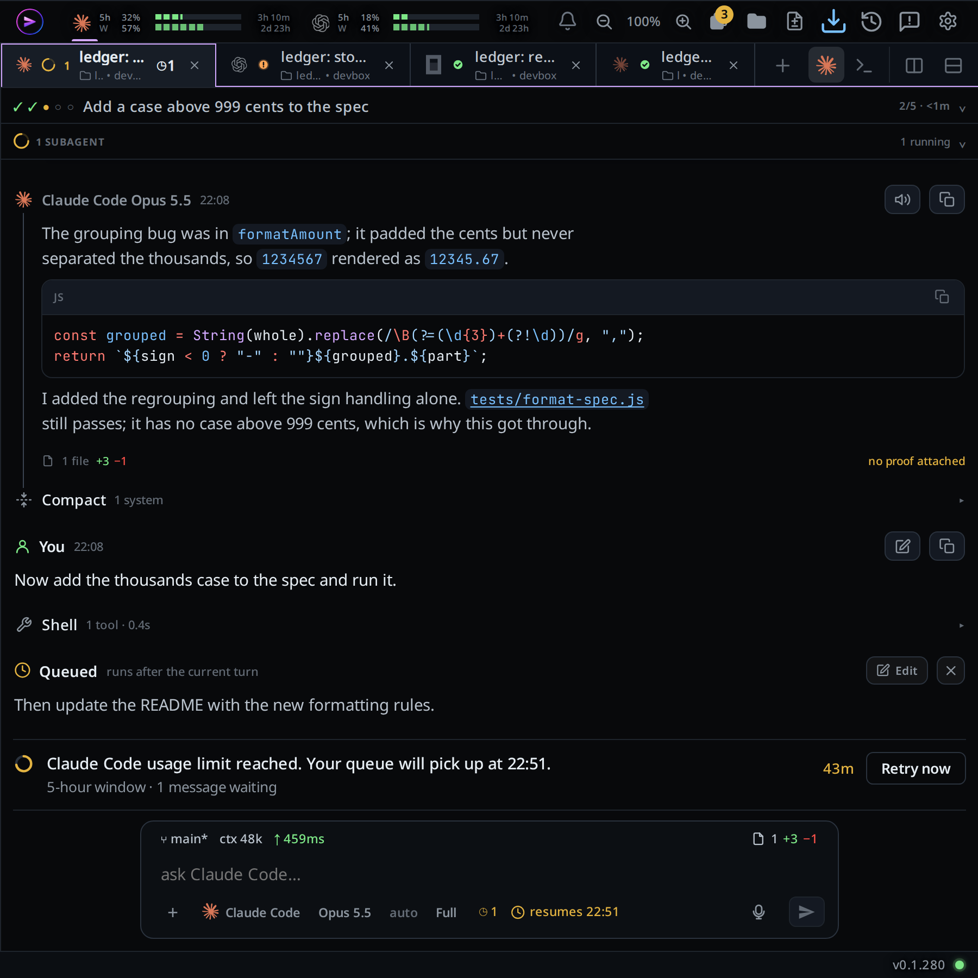The width and height of the screenshot is (978, 978).
Task: Toggle the auto mode setting
Action: 403,912
